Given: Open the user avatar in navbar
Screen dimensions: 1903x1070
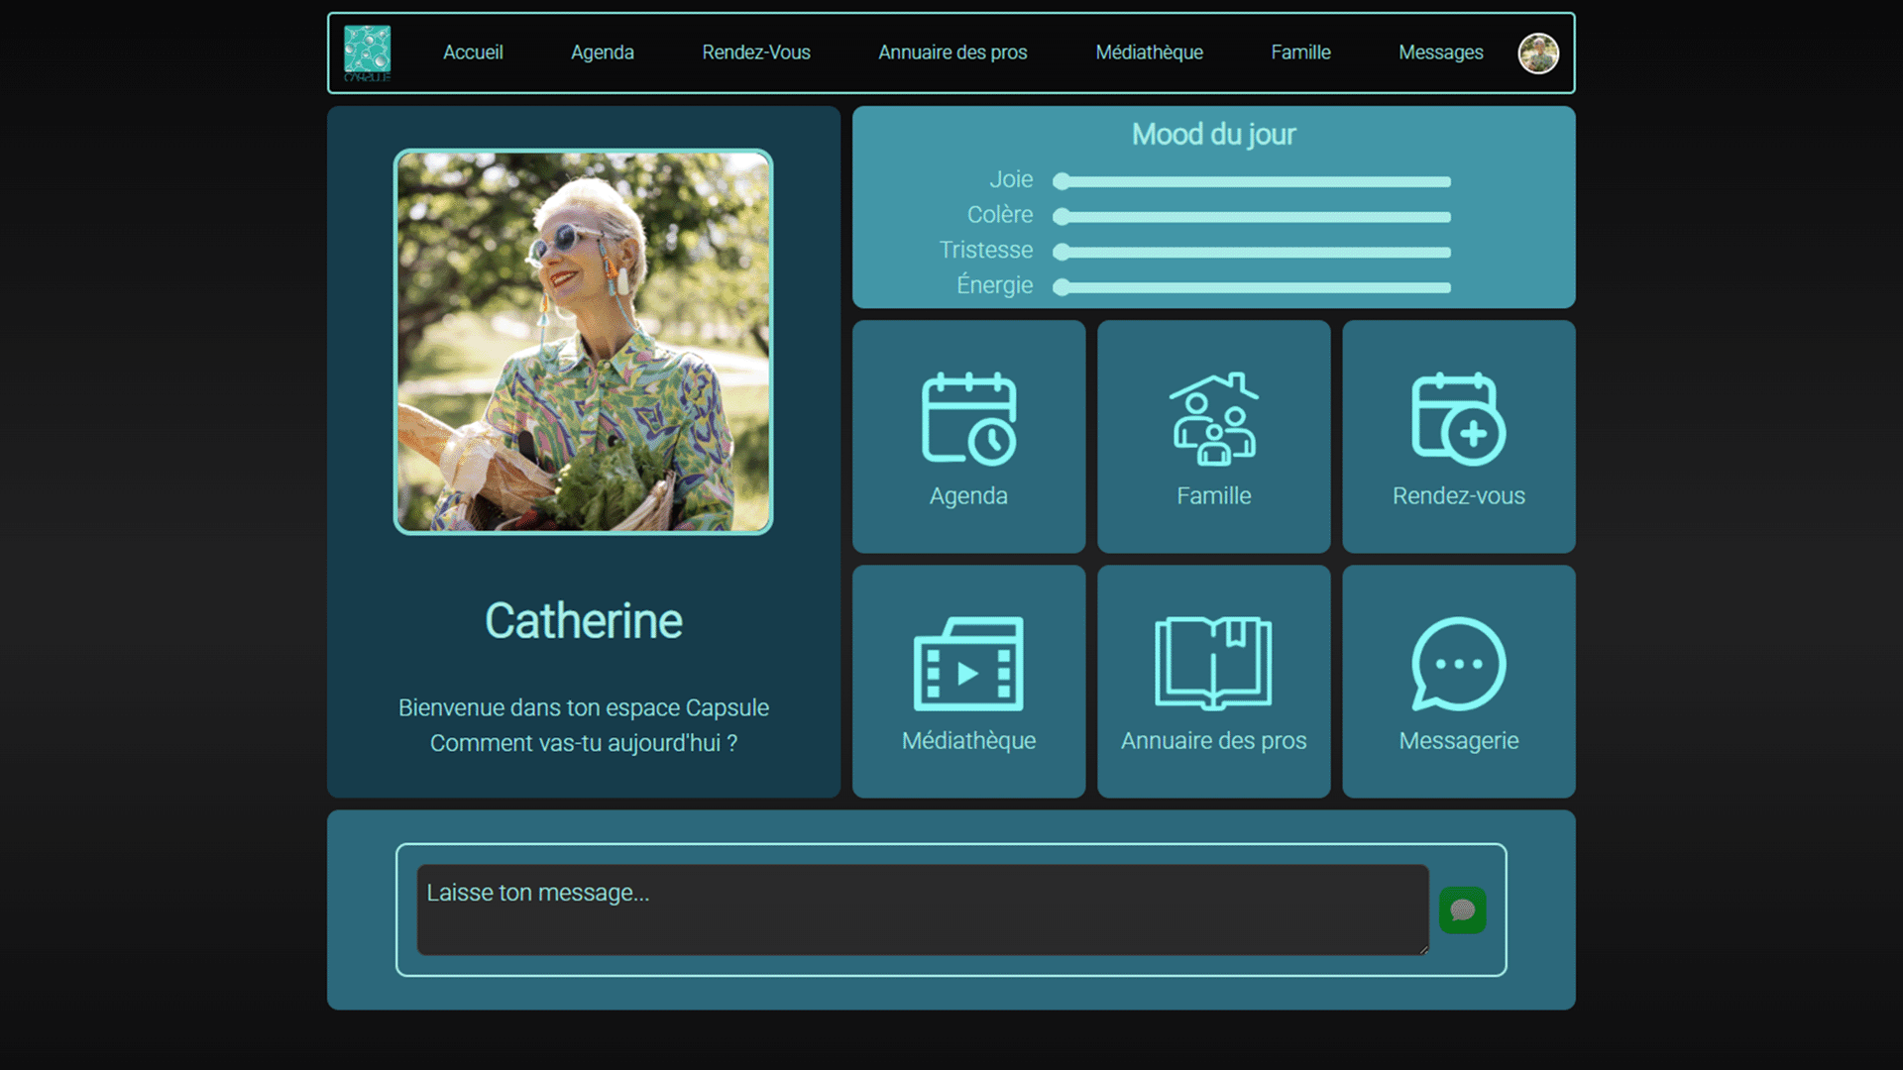Looking at the screenshot, I should click(1538, 53).
